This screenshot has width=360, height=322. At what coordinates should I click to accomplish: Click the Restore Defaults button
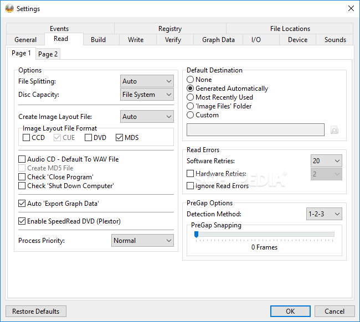(x=36, y=311)
